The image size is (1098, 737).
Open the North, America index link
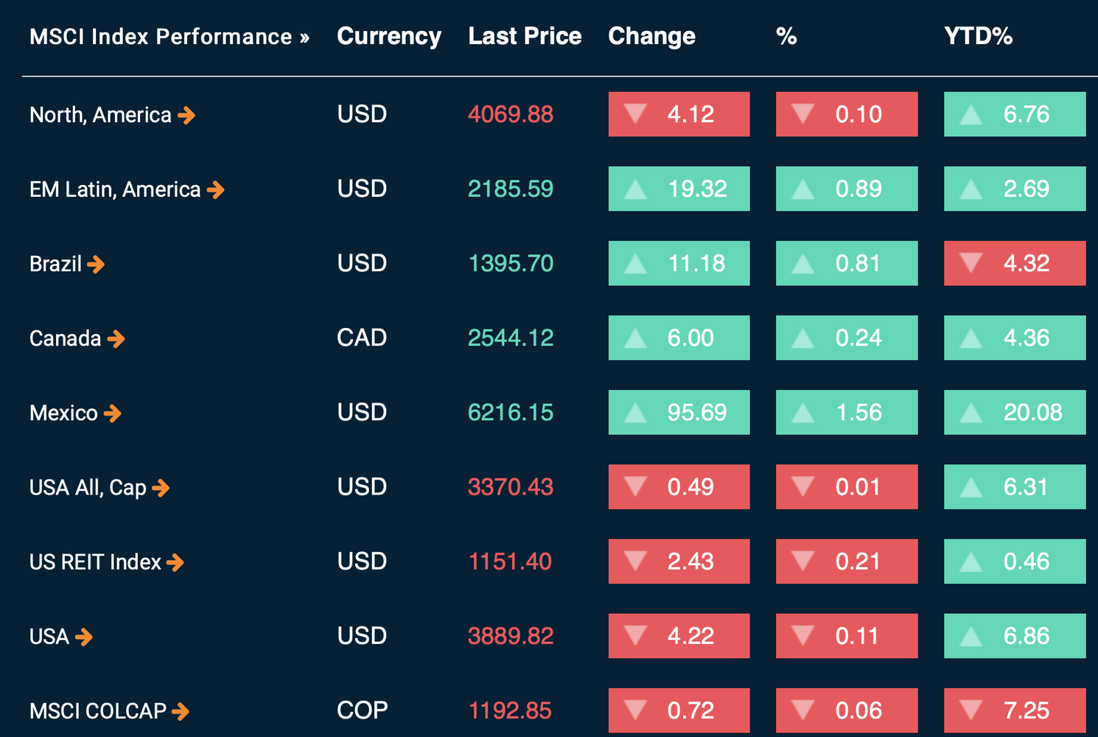point(100,115)
